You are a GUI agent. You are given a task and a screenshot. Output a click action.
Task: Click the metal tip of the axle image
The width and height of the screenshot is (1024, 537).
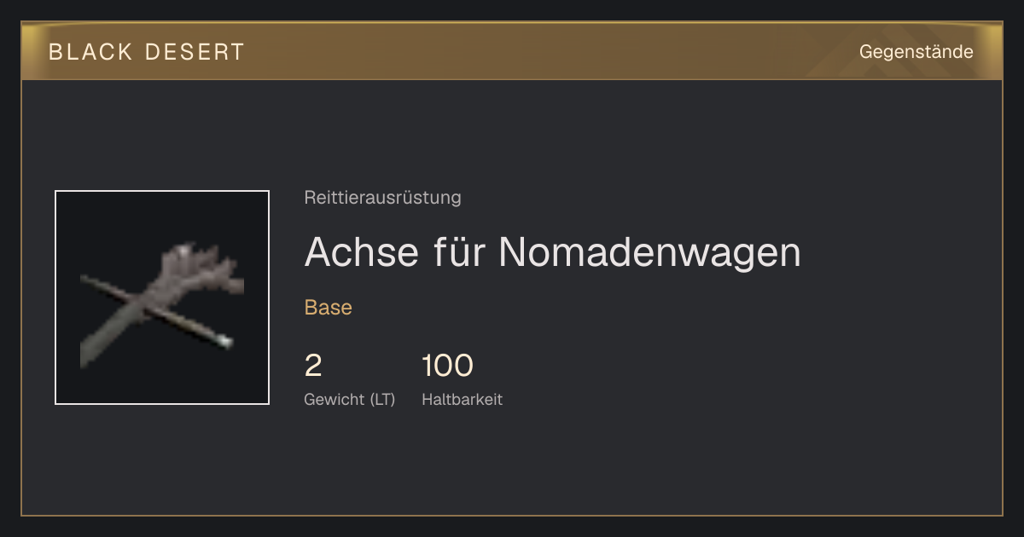[224, 341]
